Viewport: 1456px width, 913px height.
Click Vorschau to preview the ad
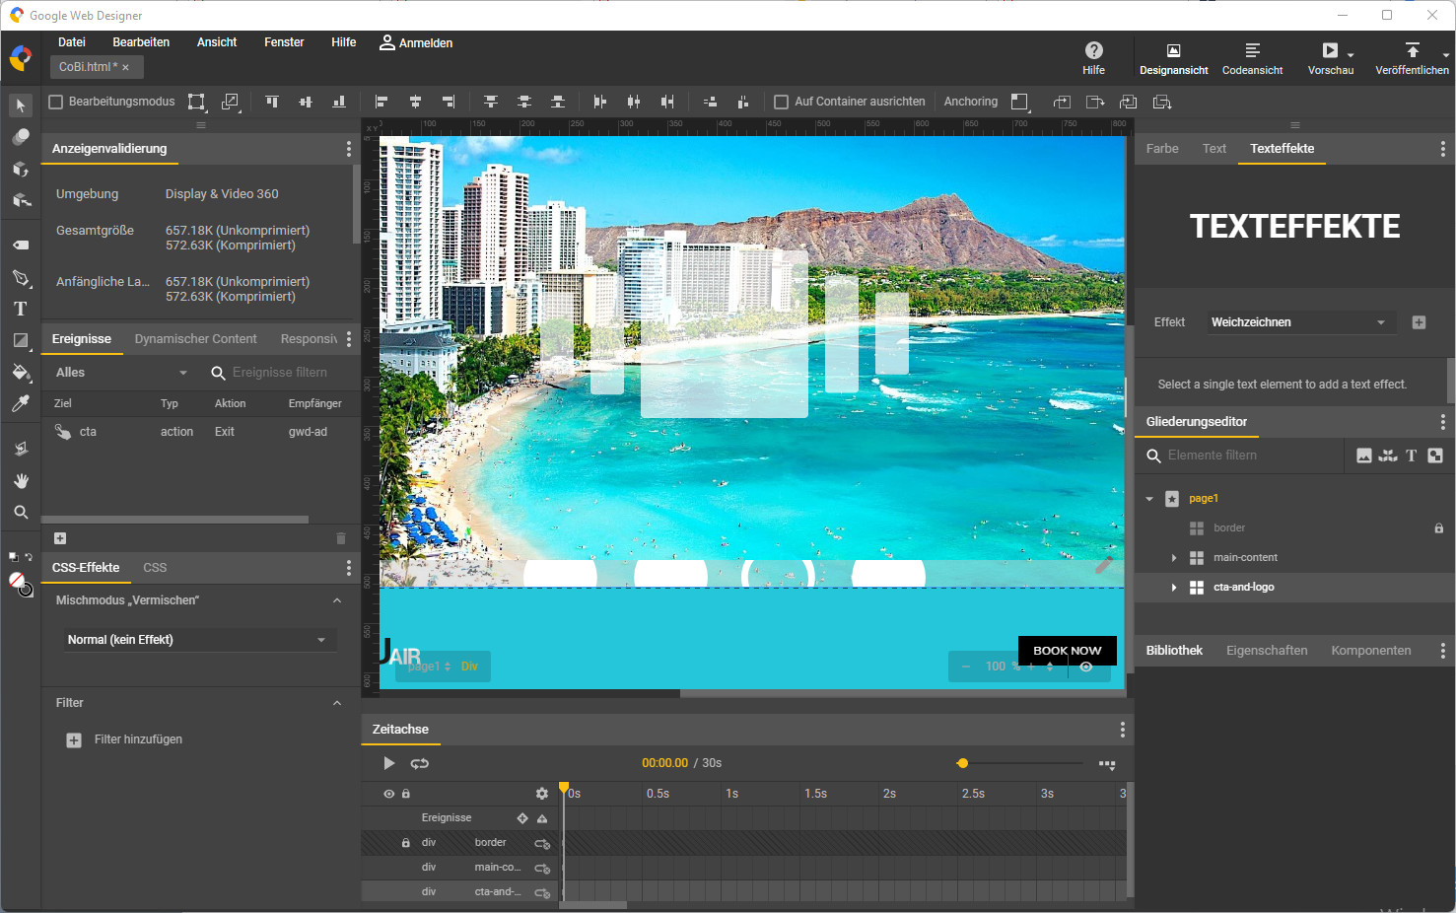click(x=1330, y=57)
